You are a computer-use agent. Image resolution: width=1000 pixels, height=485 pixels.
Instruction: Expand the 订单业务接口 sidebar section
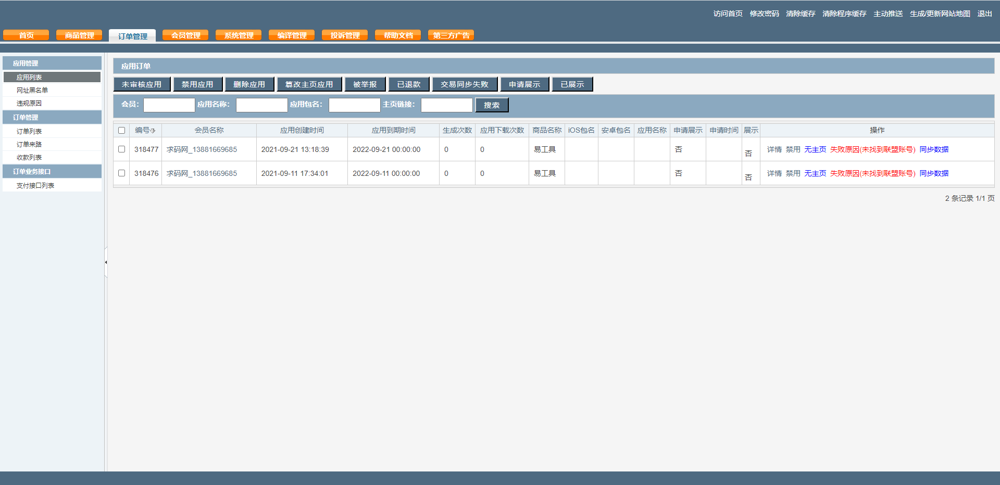[x=32, y=172]
